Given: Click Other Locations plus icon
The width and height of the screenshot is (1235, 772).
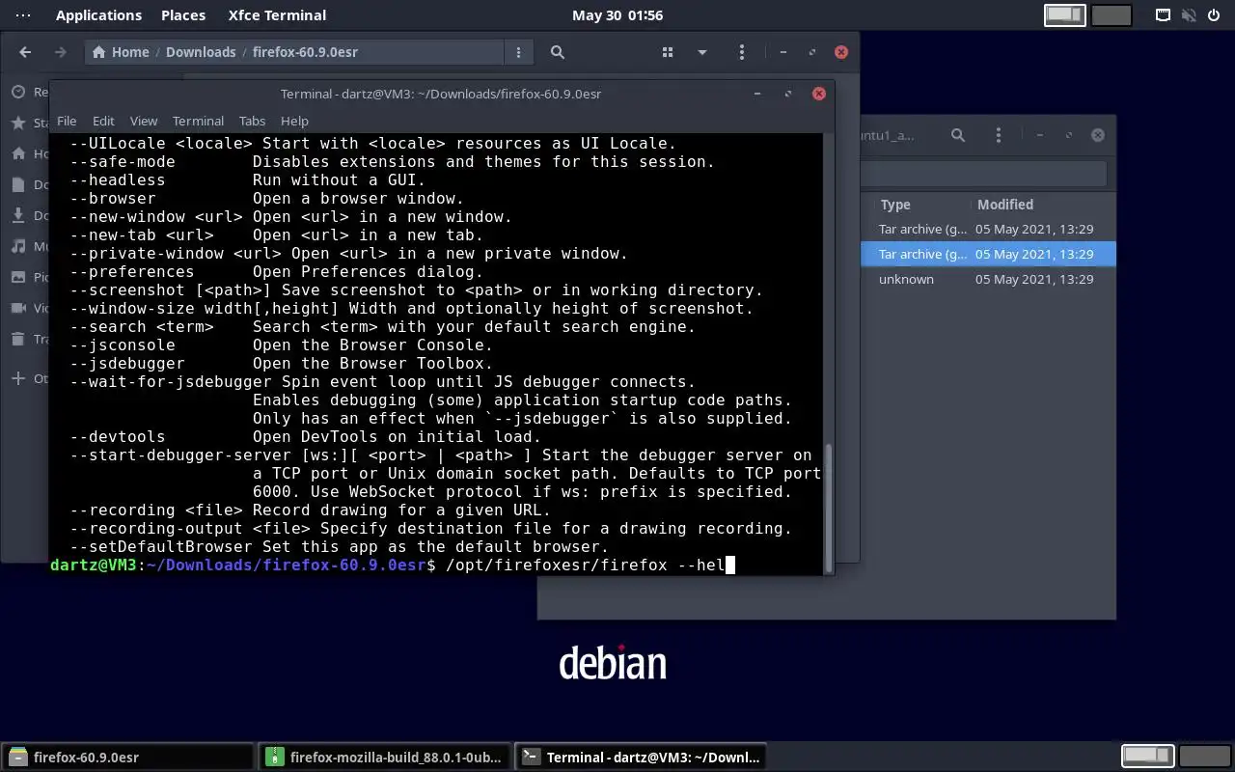Looking at the screenshot, I should tap(18, 378).
